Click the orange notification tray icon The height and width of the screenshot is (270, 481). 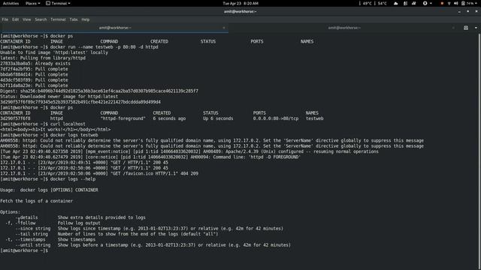pos(442,3)
